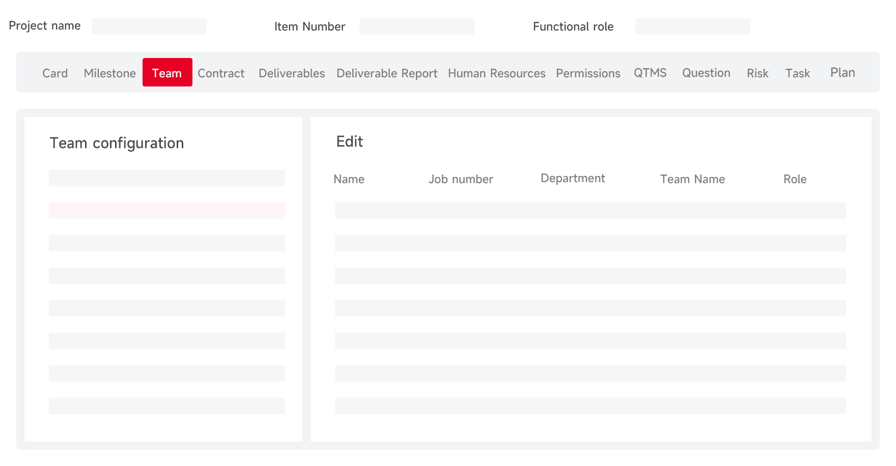896x466 pixels.
Task: Click the Role column header
Action: [x=795, y=179]
